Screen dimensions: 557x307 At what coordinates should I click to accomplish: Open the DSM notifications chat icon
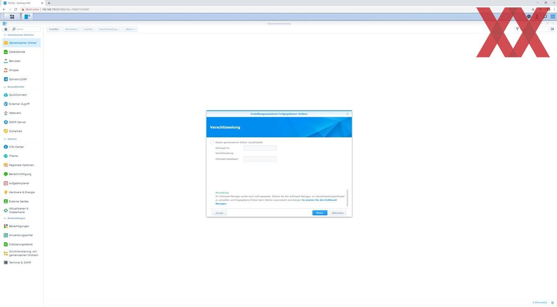[x=529, y=17]
